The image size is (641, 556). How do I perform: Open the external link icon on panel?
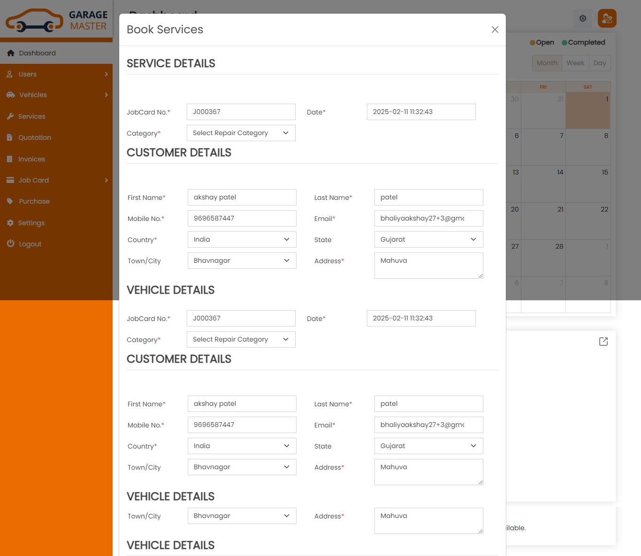603,342
